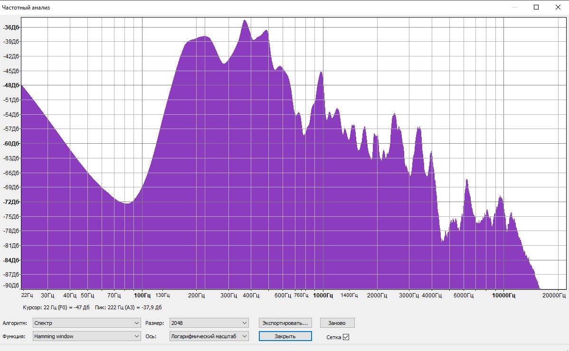Click the 100Гц axis label
The height and width of the screenshot is (351, 569).
pos(142,295)
